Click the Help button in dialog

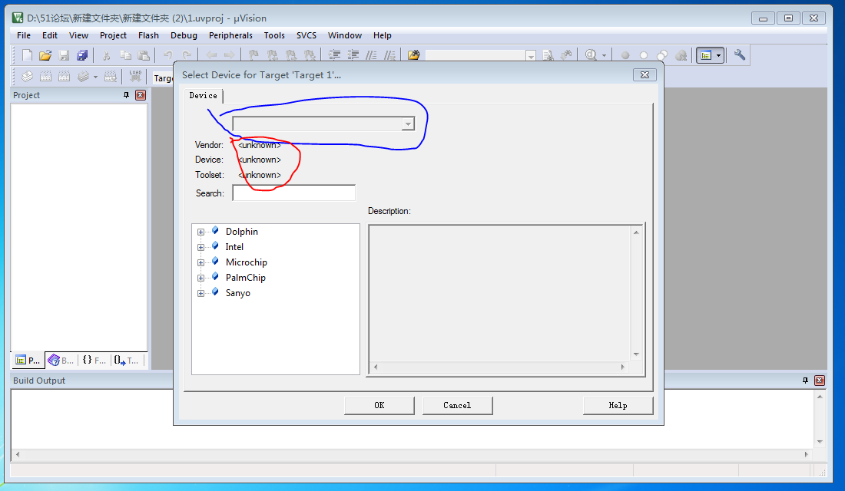pos(618,405)
